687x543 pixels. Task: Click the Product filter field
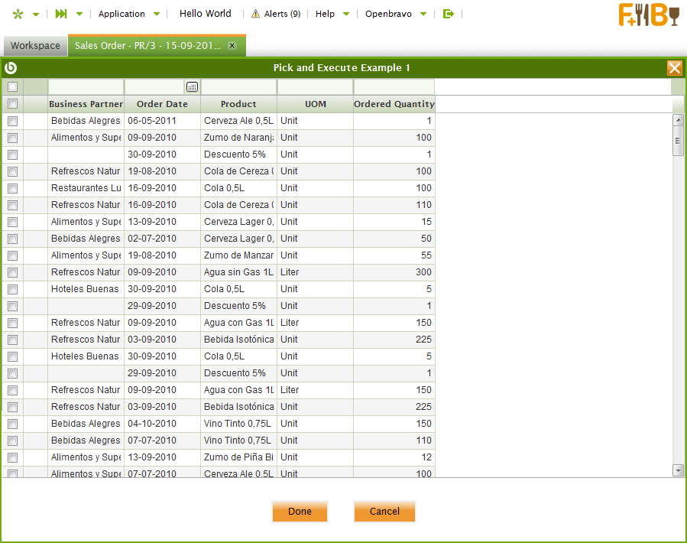coord(238,87)
